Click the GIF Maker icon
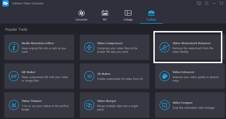The height and width of the screenshot is (119, 226). pyautogui.click(x=14, y=76)
